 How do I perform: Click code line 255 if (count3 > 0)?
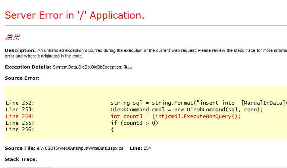[82, 123]
